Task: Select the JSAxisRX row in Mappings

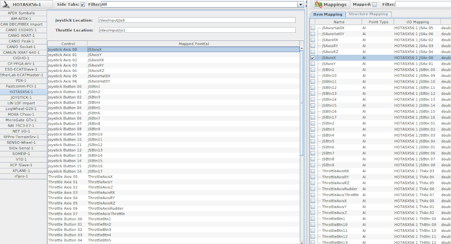Action: [x=380, y=40]
